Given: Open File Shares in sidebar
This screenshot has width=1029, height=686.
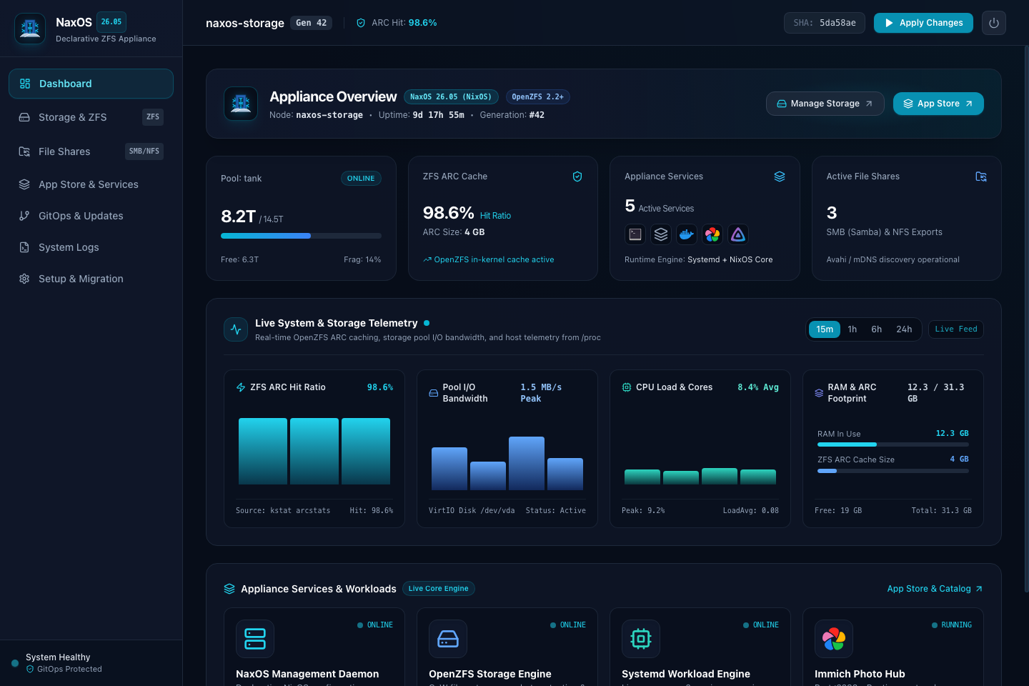Looking at the screenshot, I should tap(91, 151).
